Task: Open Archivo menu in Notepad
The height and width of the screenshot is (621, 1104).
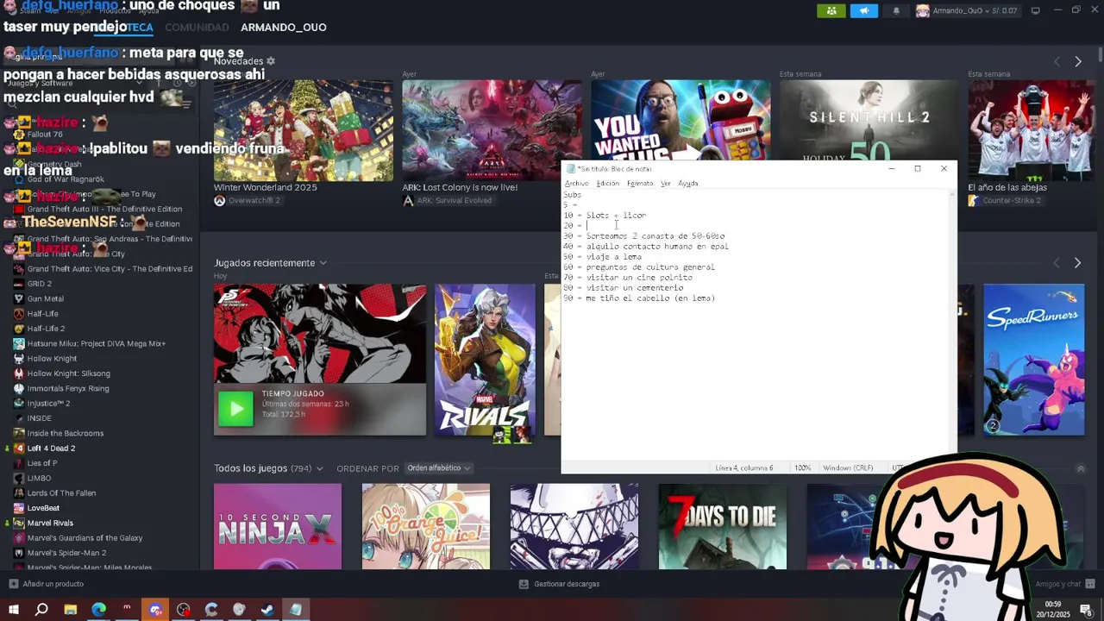Action: tap(576, 184)
